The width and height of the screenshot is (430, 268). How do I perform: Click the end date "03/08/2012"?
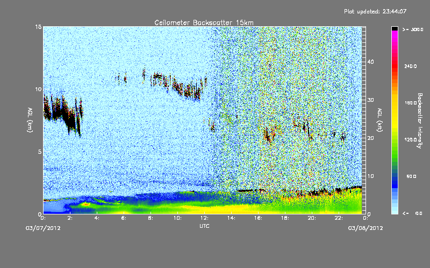[365, 228]
